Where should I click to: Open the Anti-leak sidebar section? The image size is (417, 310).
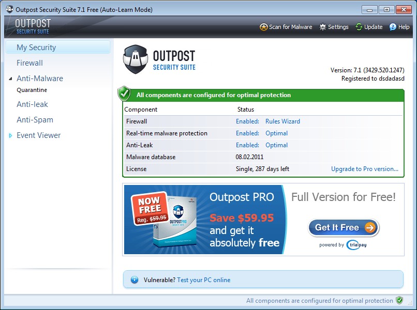[x=32, y=104]
